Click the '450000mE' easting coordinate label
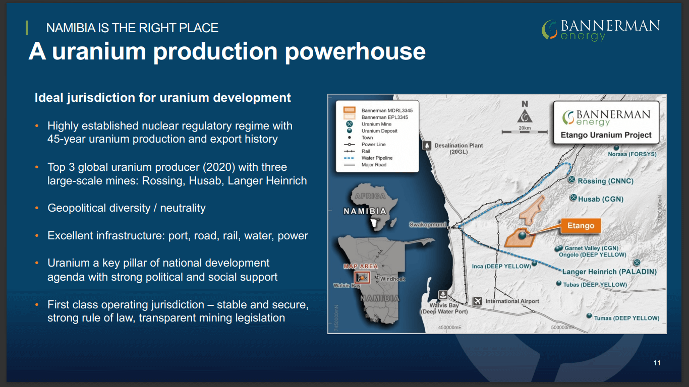689x387 pixels. click(450, 328)
